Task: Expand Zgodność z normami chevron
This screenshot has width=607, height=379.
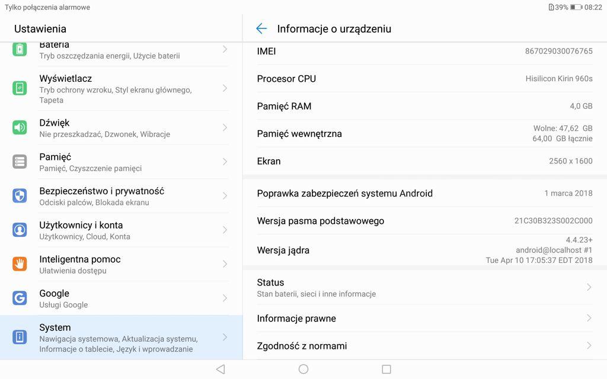Action: [x=589, y=345]
